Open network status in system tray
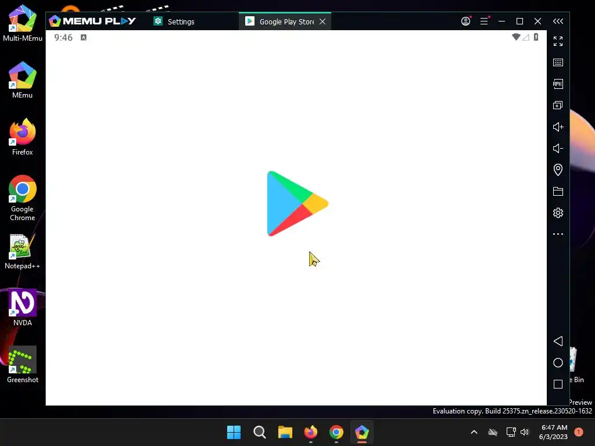Screen dimensions: 595x446 point(511,432)
